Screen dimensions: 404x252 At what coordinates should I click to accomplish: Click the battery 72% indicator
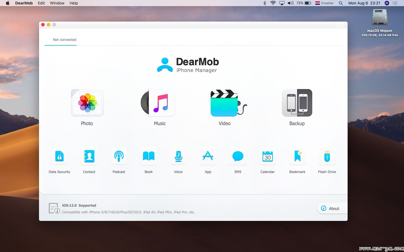pos(304,3)
